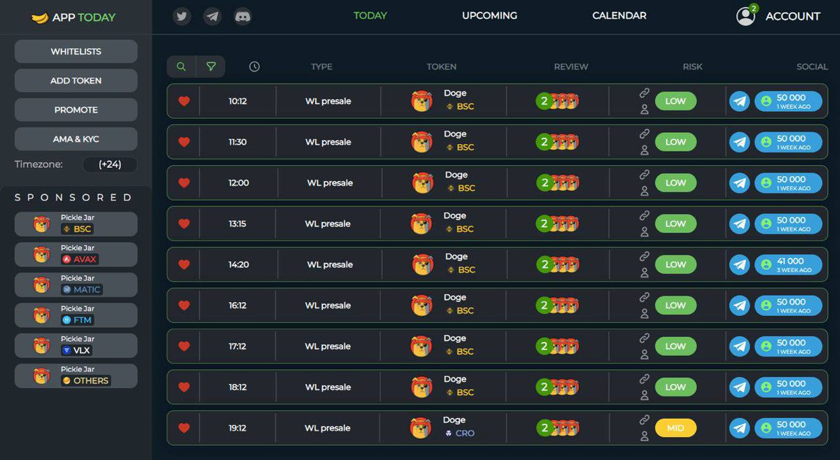
Task: Toggle favorite heart on 12:00 row
Action: pyautogui.click(x=184, y=183)
